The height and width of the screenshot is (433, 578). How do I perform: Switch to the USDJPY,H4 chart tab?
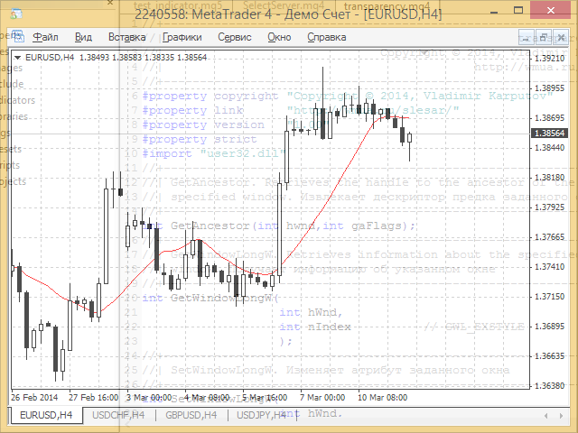tap(261, 415)
